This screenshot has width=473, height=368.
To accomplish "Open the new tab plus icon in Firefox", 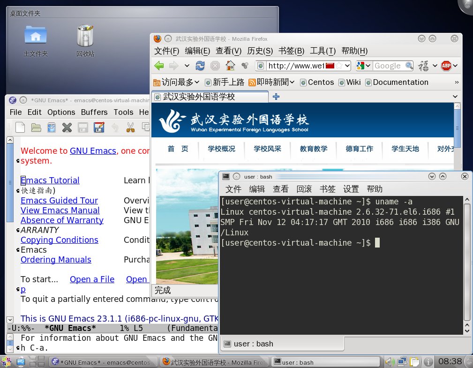I will point(276,97).
